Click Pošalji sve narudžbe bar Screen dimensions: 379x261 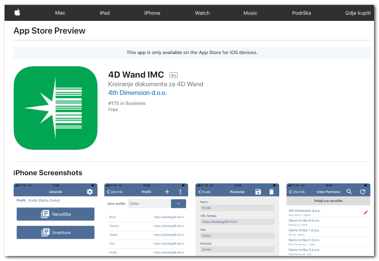click(x=328, y=201)
